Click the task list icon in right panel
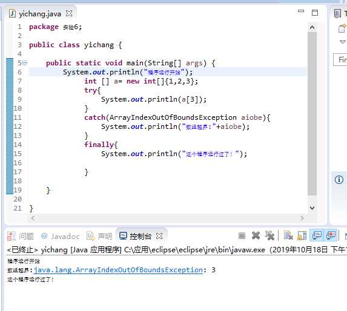The image size is (347, 311). [x=337, y=14]
